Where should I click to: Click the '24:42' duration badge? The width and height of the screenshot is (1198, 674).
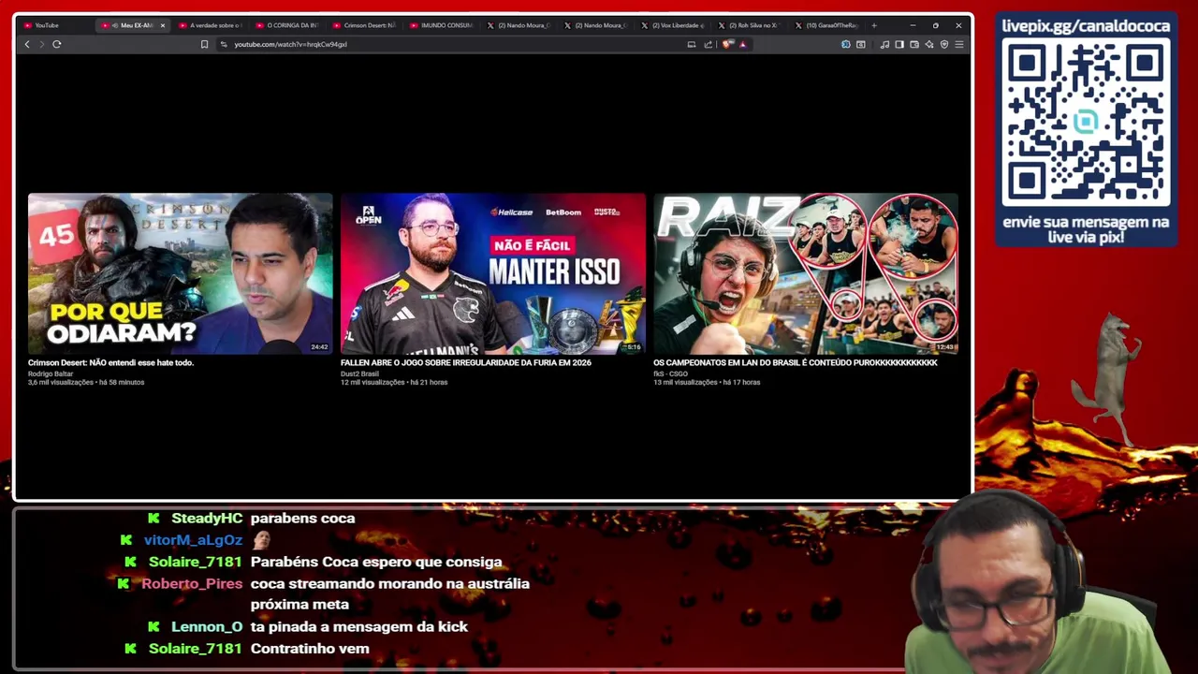[319, 347]
